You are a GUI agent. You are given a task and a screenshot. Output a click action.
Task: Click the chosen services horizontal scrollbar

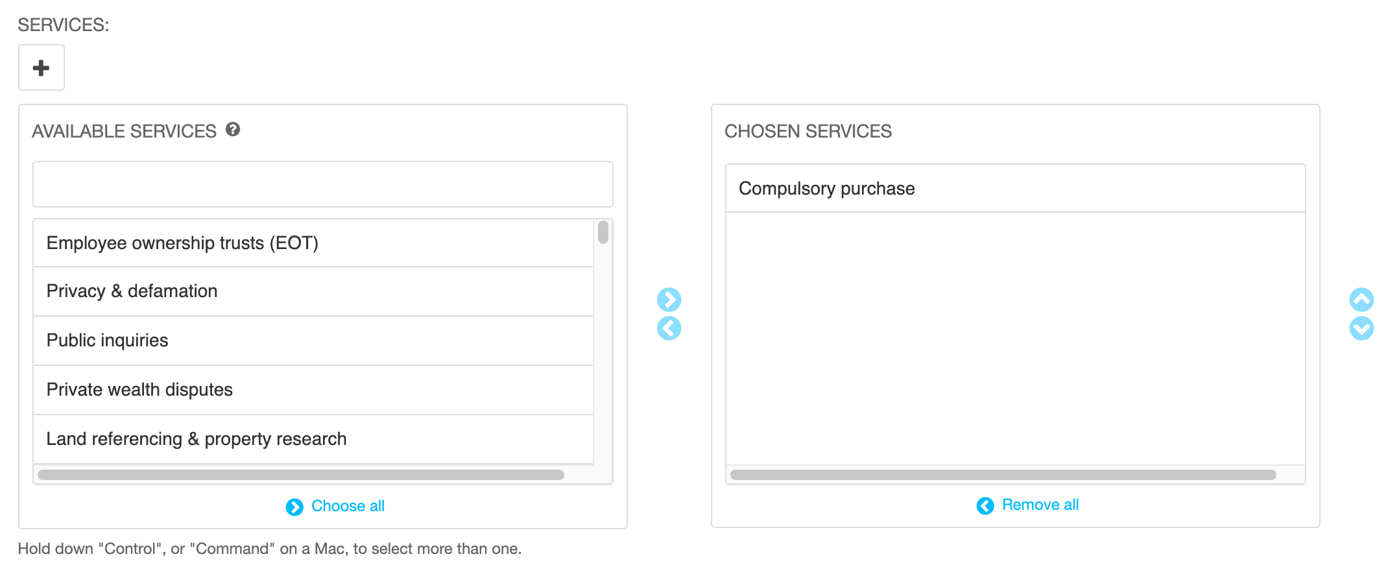pos(1003,475)
